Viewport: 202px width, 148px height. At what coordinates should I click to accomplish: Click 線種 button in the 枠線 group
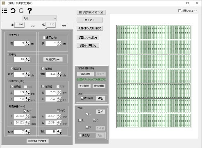coord(100,112)
